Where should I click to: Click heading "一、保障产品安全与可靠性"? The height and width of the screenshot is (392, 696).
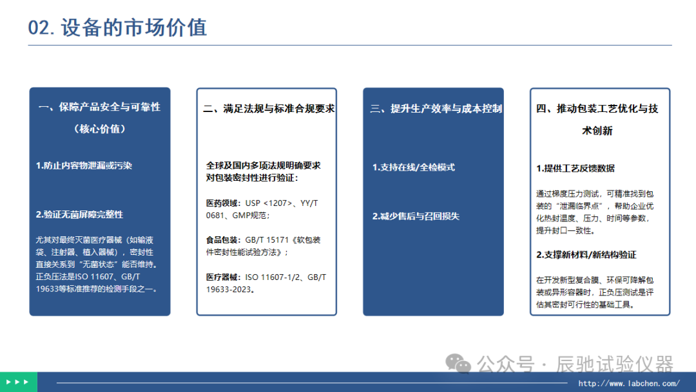(x=99, y=107)
